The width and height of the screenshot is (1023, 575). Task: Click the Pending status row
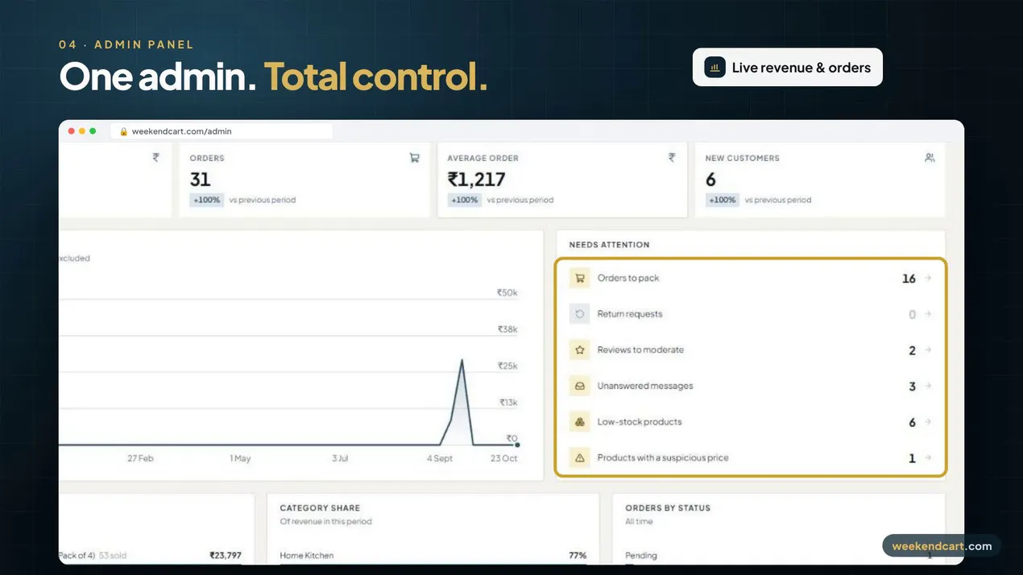(x=778, y=556)
